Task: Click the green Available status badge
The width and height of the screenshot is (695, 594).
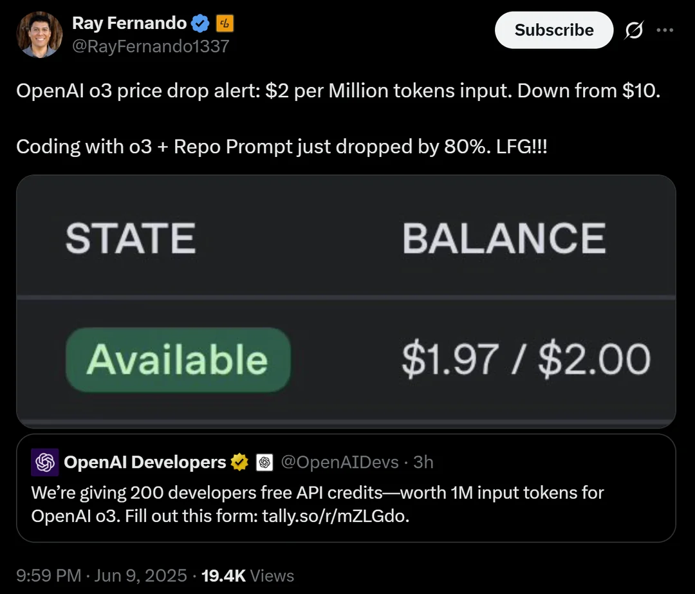Action: click(x=178, y=359)
